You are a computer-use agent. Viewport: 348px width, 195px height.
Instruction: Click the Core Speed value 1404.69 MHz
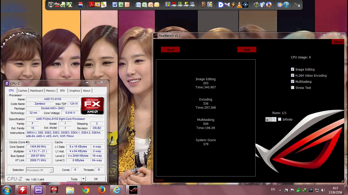(38, 147)
